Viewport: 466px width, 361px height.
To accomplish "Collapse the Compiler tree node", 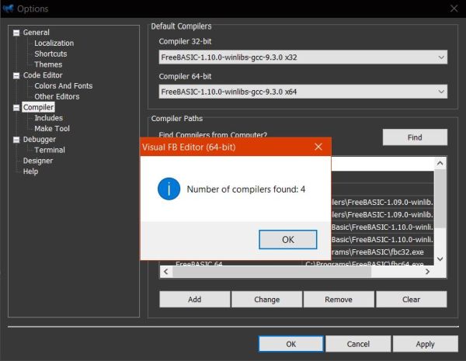I will 16,108.
